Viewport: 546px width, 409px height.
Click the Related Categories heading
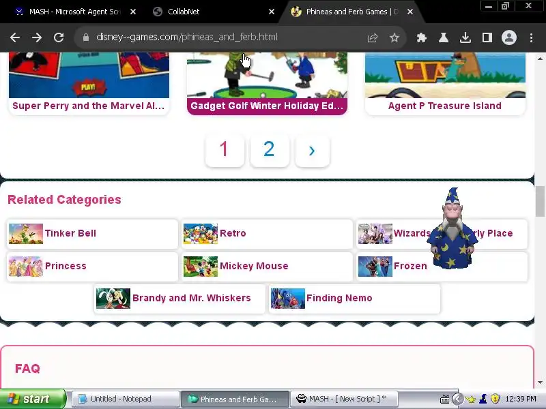click(64, 200)
